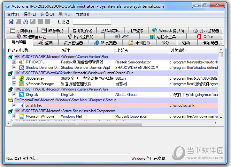
Task: Open the 登陆 tab
Action: pyautogui.click(x=45, y=43)
